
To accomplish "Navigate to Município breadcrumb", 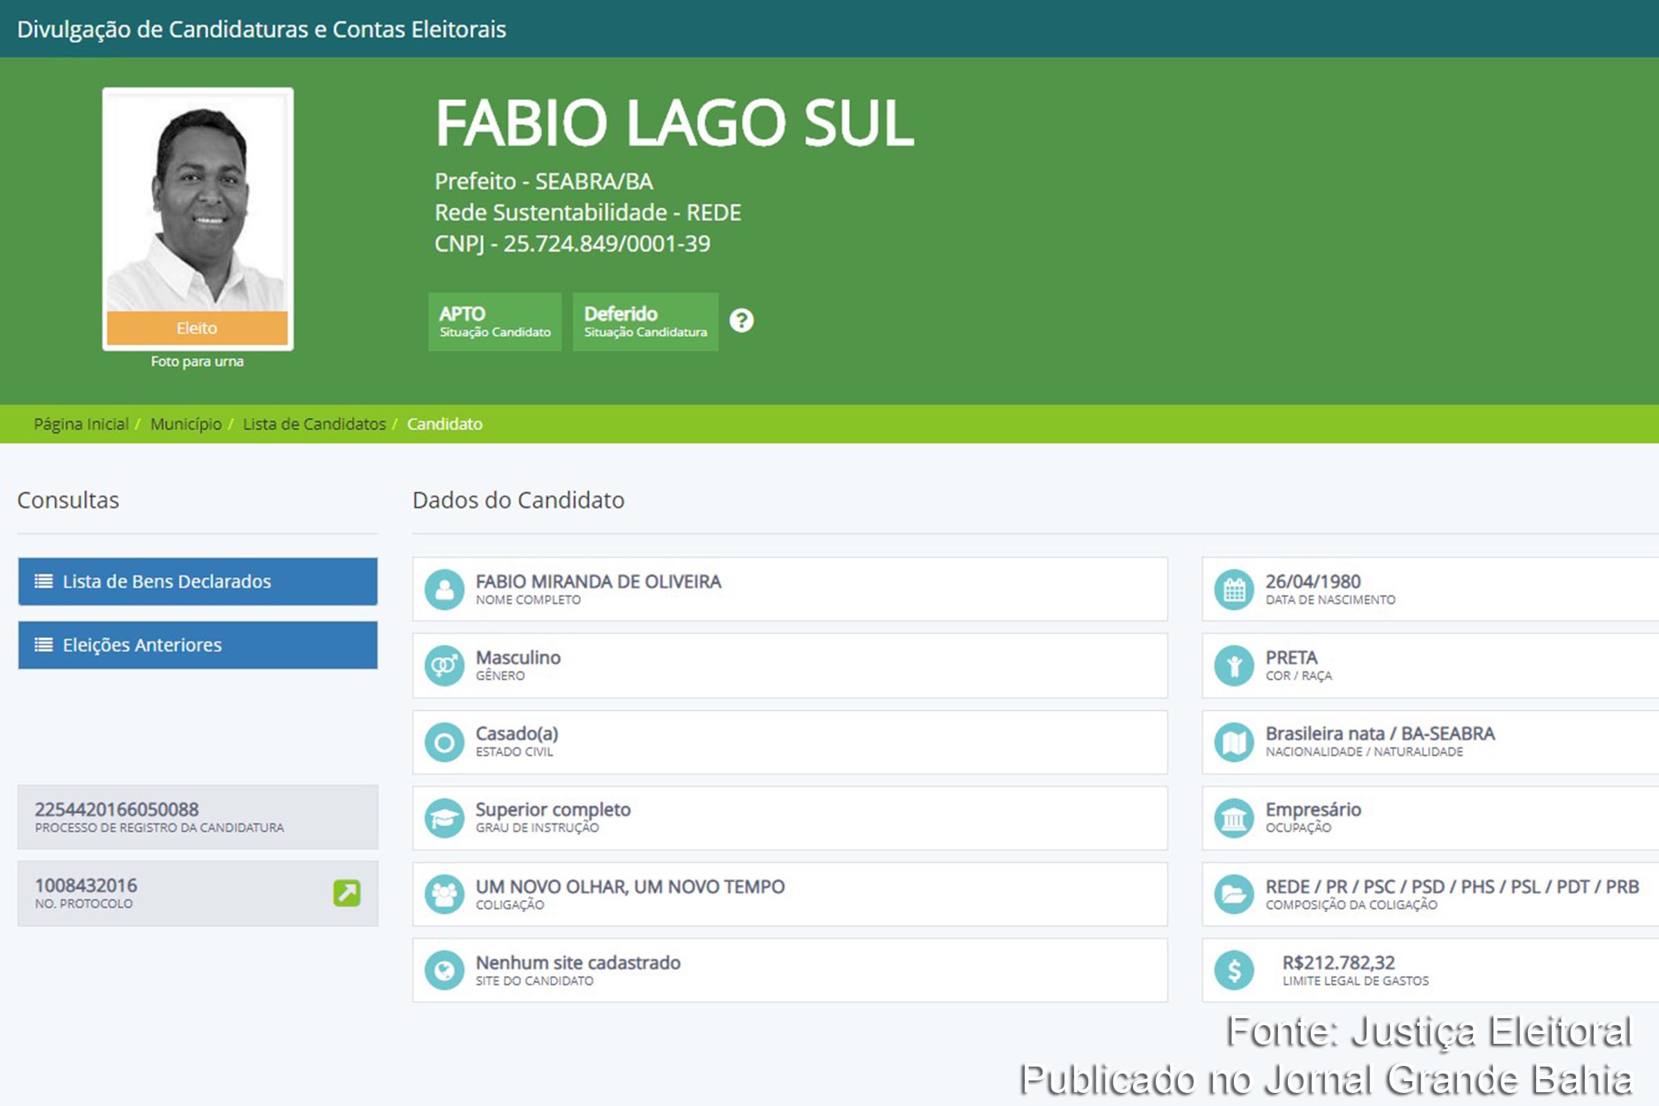I will click(x=185, y=424).
